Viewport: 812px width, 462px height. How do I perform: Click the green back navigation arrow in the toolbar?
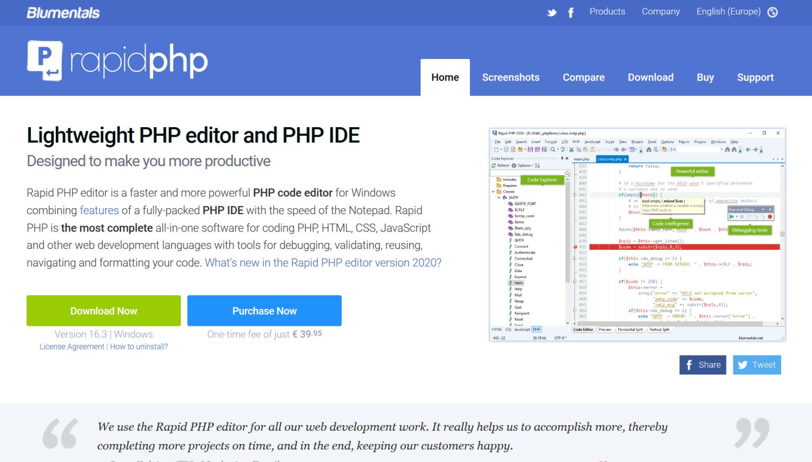[748, 149]
